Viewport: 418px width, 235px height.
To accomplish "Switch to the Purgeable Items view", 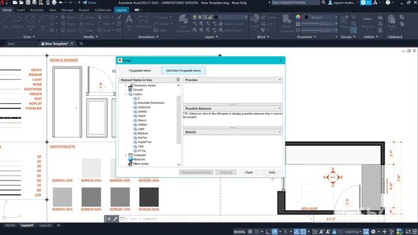I will [x=140, y=70].
